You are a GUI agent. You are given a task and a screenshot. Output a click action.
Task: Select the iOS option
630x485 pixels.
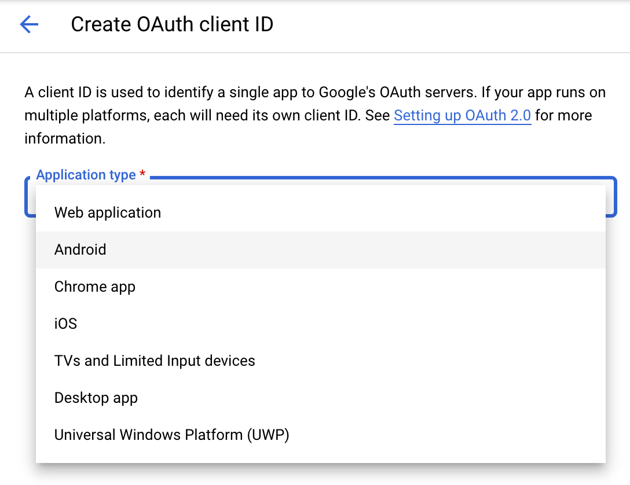[321, 324]
